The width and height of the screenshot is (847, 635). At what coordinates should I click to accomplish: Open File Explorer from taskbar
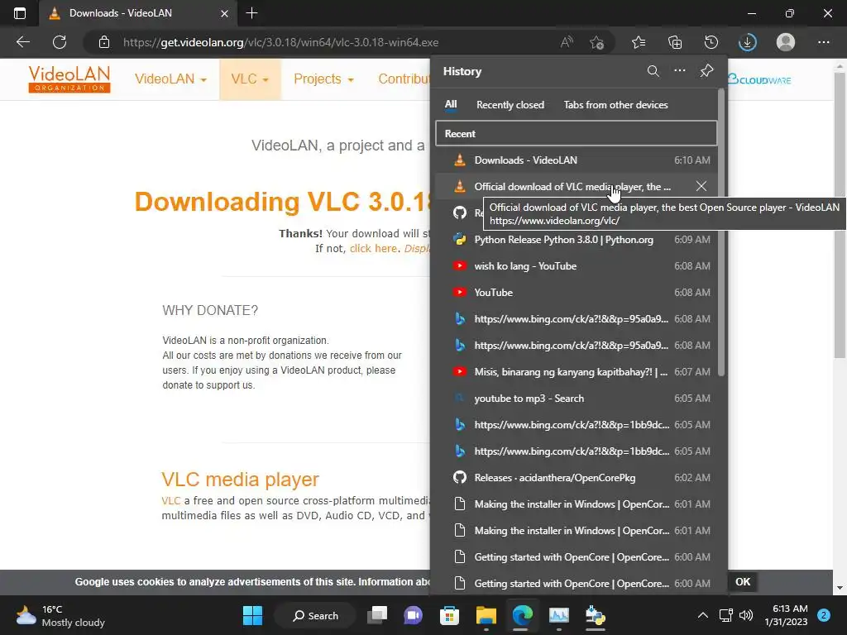[486, 615]
